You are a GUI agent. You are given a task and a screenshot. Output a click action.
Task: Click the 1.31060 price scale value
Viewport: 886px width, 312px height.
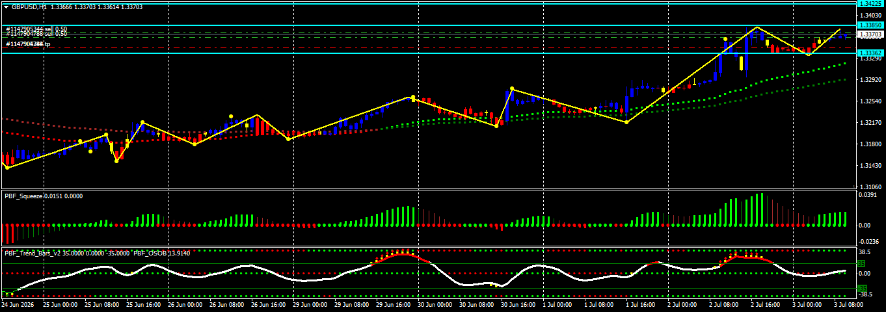point(870,187)
